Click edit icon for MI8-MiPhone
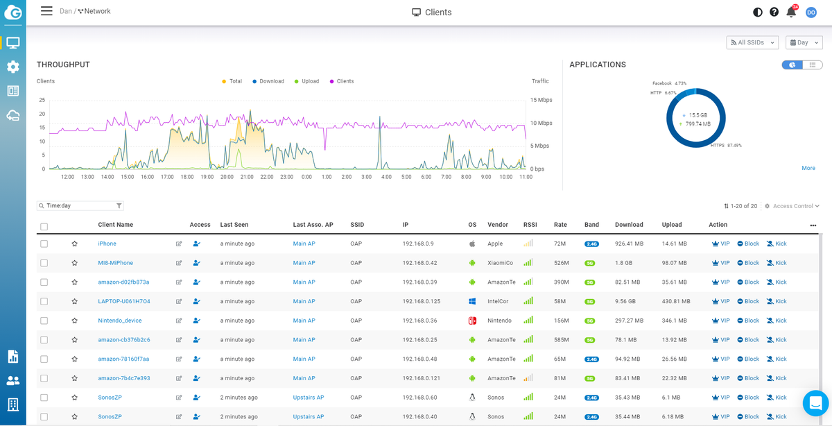832x426 pixels. click(x=179, y=263)
